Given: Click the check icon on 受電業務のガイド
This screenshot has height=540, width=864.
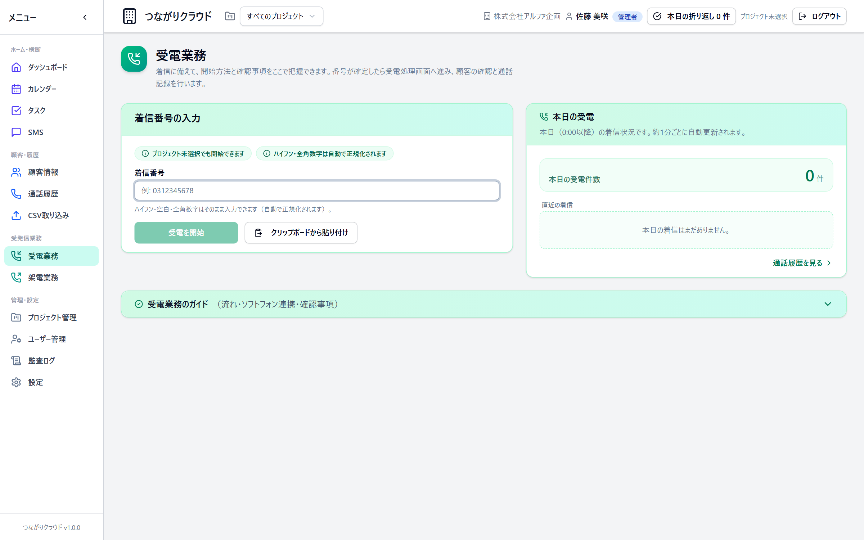Looking at the screenshot, I should click(139, 304).
